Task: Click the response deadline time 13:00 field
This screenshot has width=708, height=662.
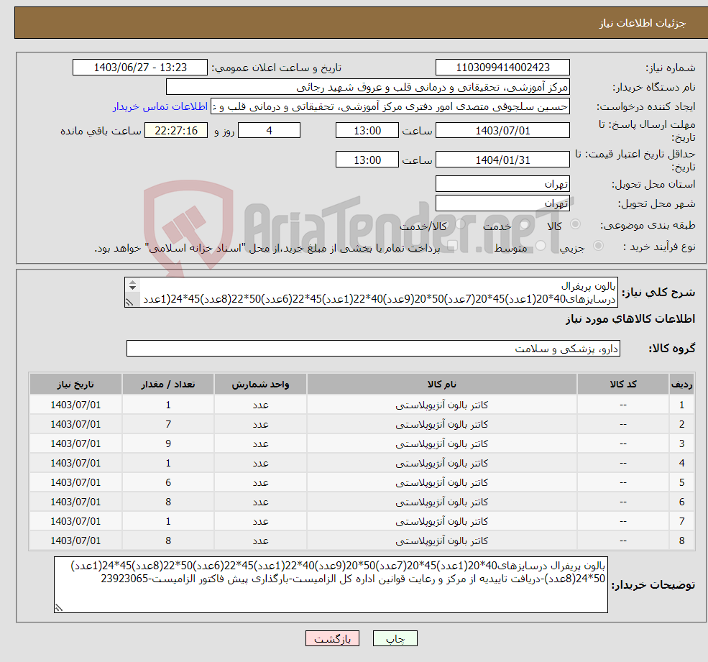Action: point(367,131)
